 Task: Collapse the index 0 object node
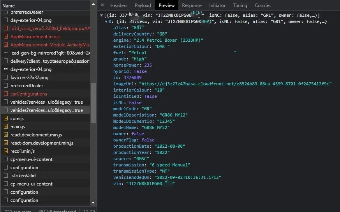pyautogui.click(x=106, y=22)
